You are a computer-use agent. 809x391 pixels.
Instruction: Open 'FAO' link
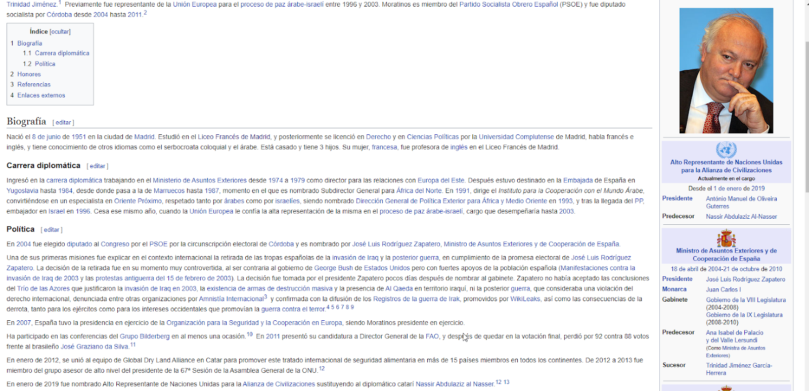tap(432, 336)
